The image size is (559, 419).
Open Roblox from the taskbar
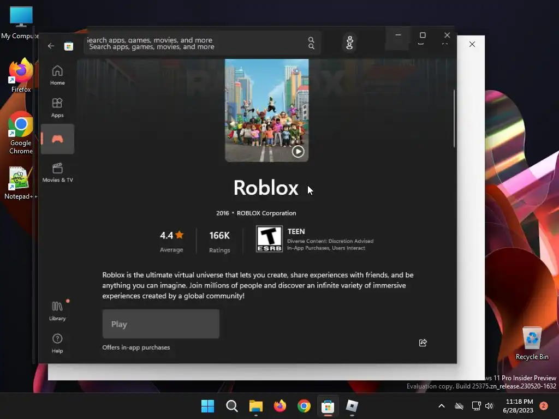pos(352,406)
